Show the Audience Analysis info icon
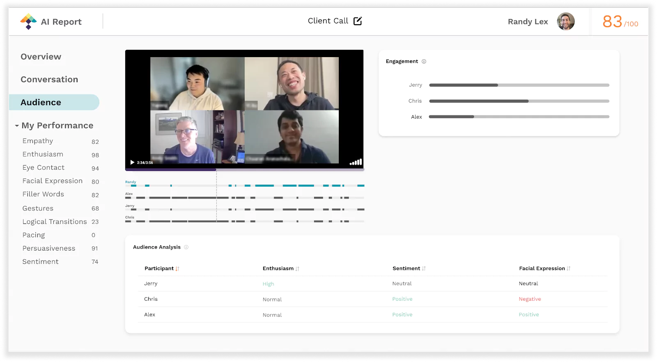 [x=186, y=247]
